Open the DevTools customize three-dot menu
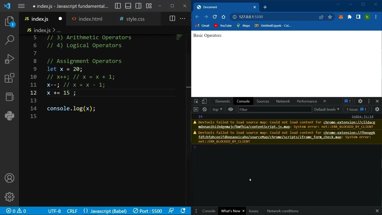382x215 pixels. pos(369,101)
